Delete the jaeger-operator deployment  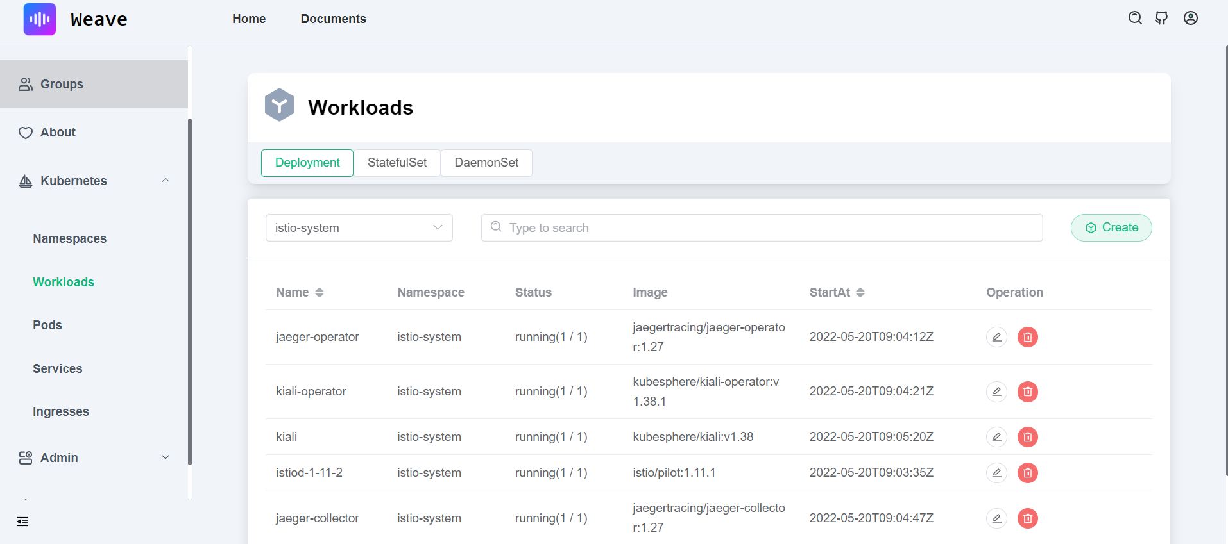point(1028,337)
